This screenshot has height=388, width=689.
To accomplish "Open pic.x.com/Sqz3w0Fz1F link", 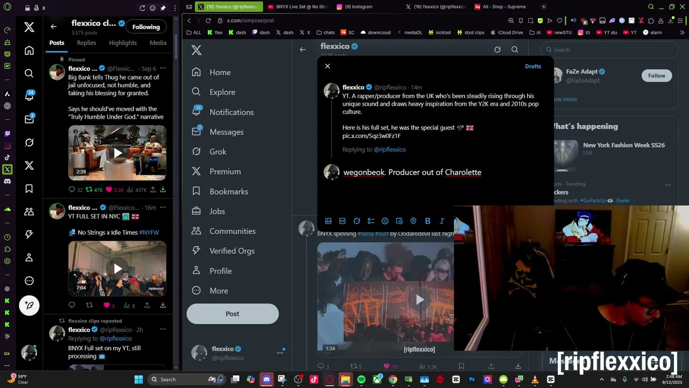I will tap(371, 136).
